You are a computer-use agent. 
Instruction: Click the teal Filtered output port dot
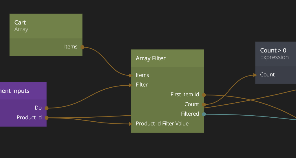point(204,114)
